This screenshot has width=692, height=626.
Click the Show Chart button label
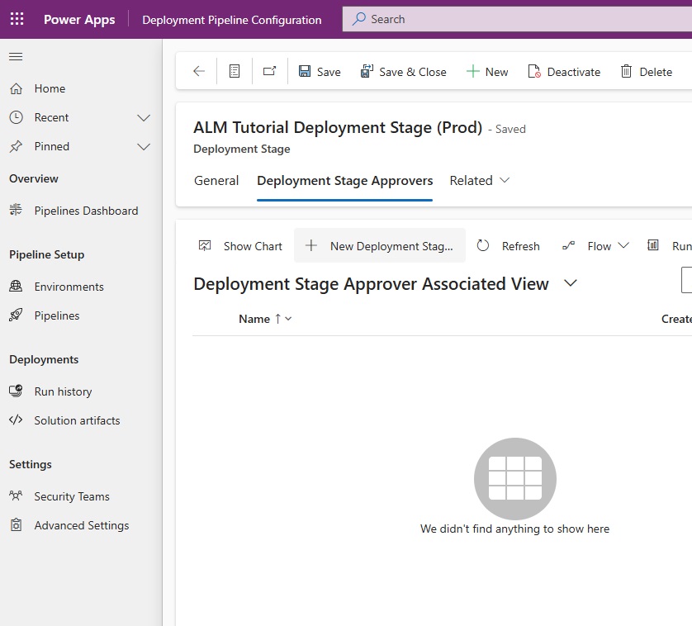point(253,246)
